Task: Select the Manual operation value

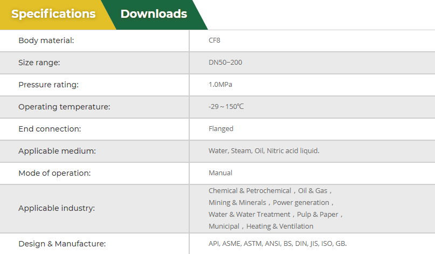Action: click(x=220, y=173)
